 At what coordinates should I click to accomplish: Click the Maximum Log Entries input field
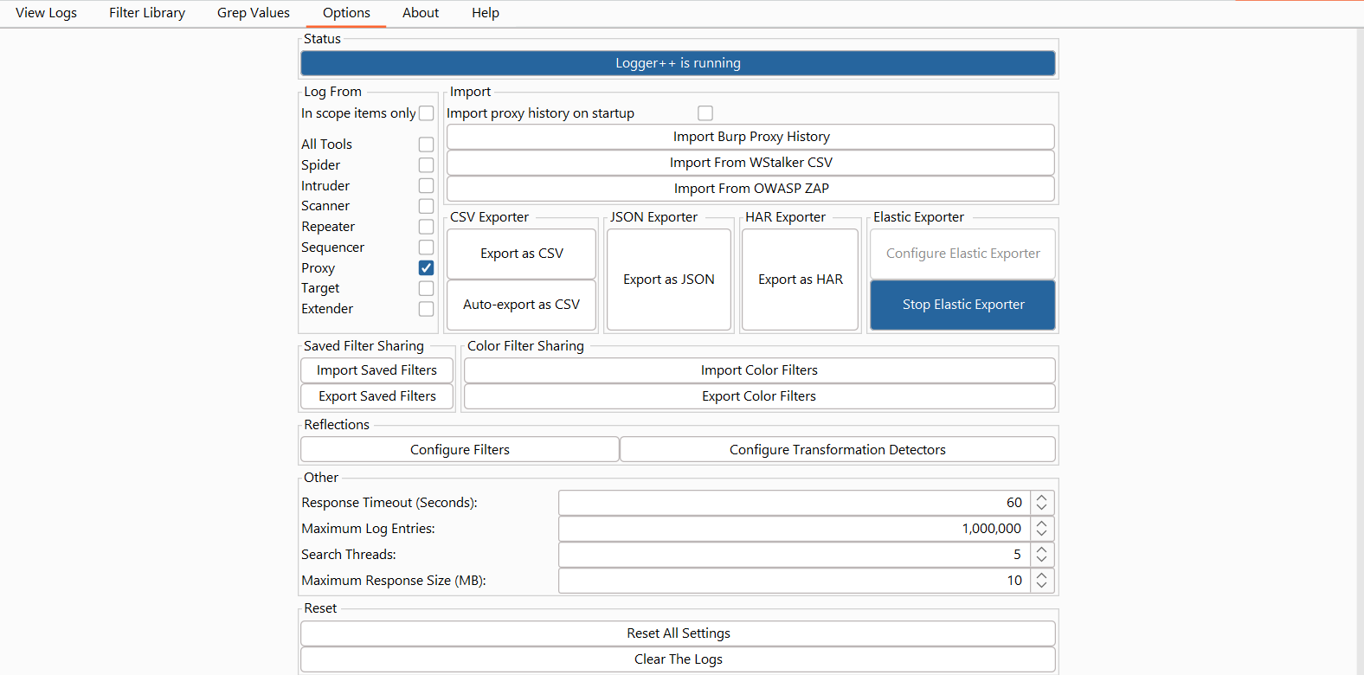[794, 529]
